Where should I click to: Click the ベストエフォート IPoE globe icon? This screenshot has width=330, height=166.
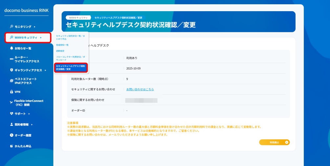point(12,81)
